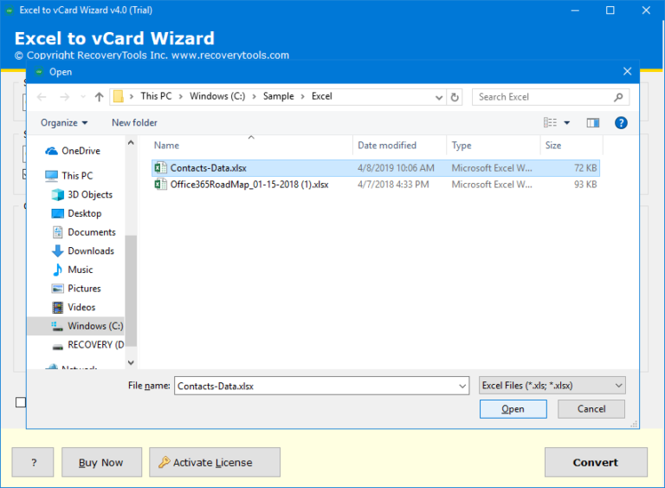Open Documents in the navigation pane

[84, 232]
